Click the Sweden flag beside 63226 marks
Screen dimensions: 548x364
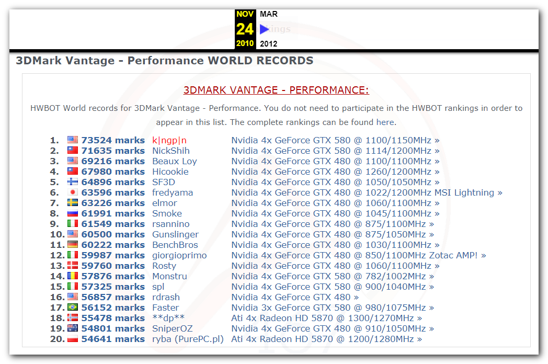pyautogui.click(x=73, y=203)
